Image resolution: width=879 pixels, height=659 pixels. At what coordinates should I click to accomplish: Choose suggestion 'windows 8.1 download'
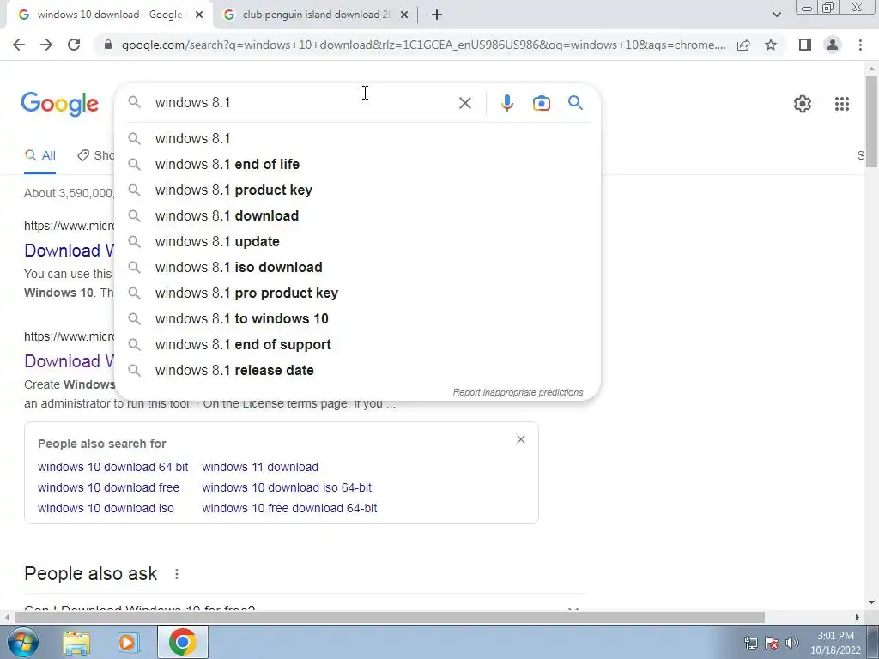(x=357, y=215)
